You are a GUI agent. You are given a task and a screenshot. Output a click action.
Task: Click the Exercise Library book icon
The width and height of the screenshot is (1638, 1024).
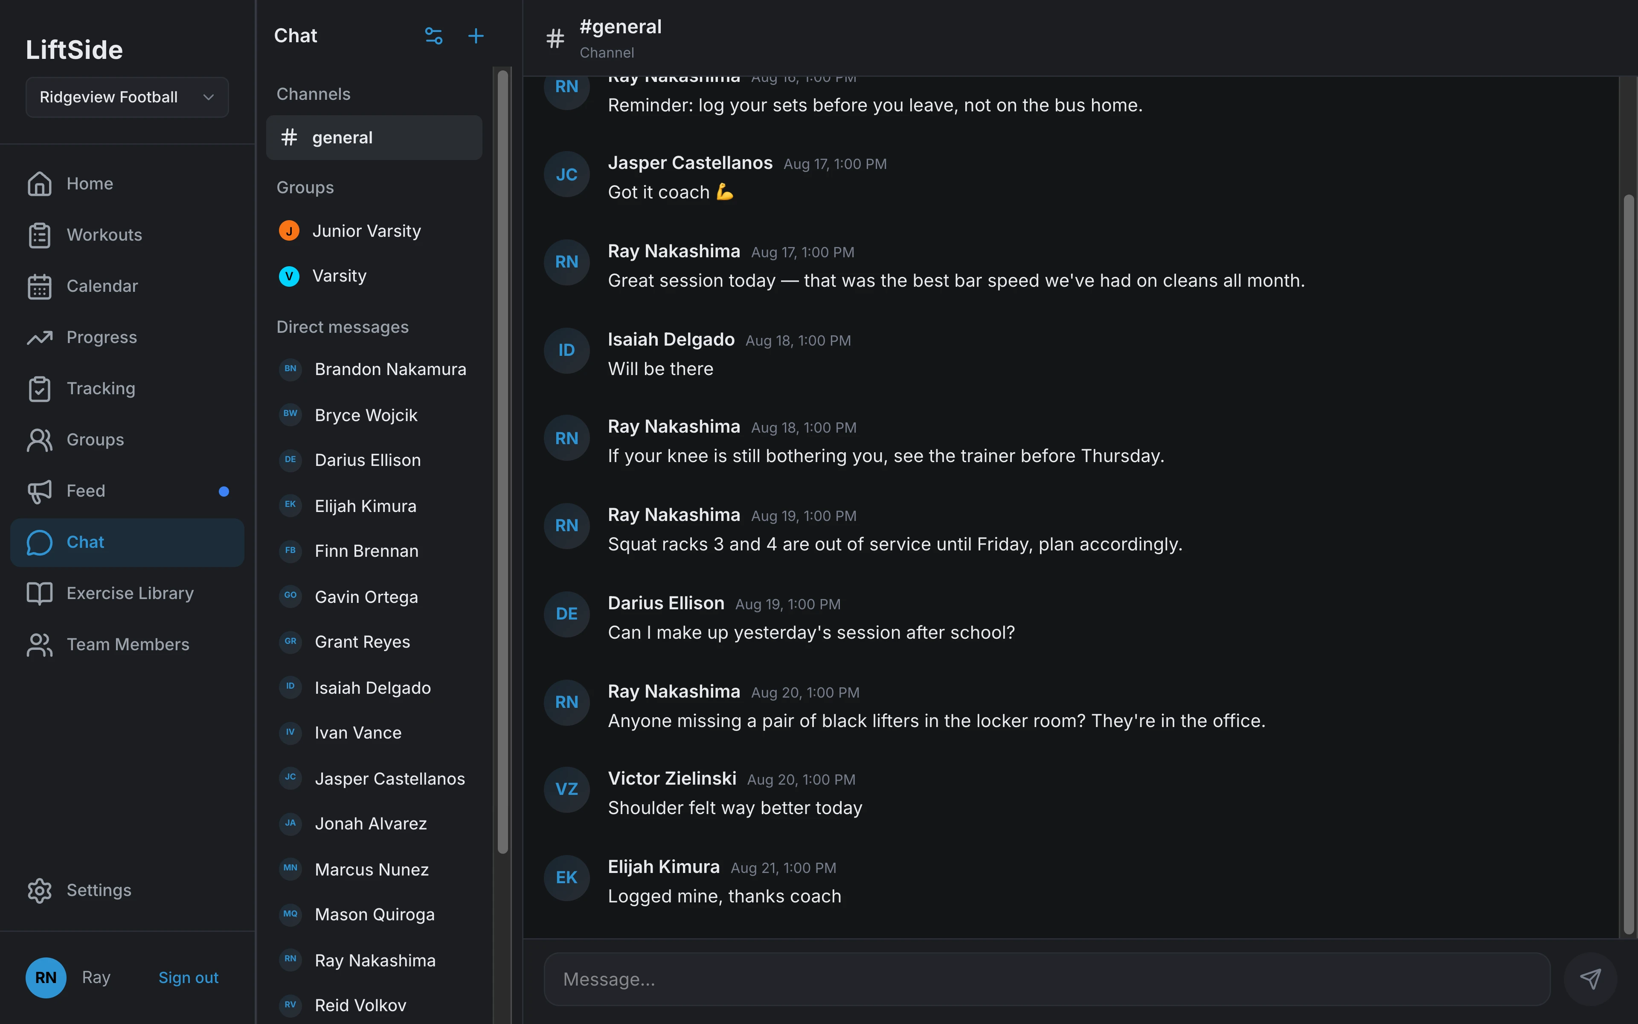pos(39,593)
